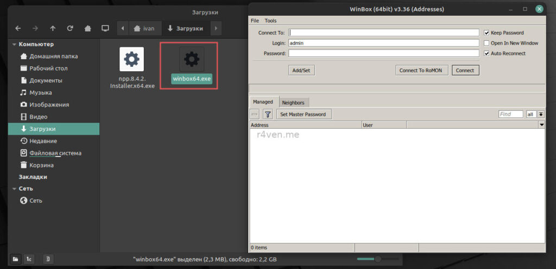
Task: Select the npp.8.4.2.Installer.x64.exe file
Action: click(132, 59)
